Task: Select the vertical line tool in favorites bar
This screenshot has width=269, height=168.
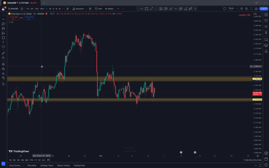Action: (x=195, y=9)
